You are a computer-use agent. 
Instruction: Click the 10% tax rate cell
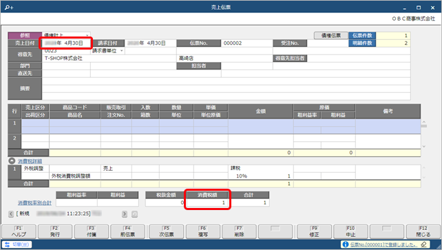click(x=242, y=176)
